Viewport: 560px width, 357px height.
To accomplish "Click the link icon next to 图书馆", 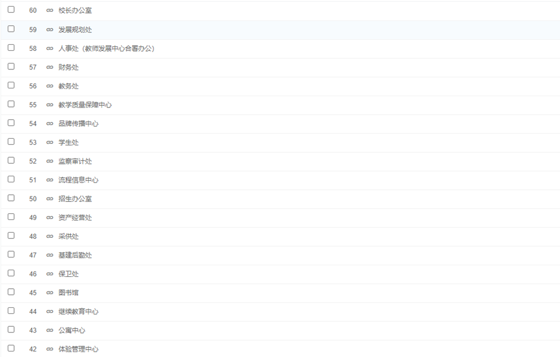I will [x=50, y=293].
